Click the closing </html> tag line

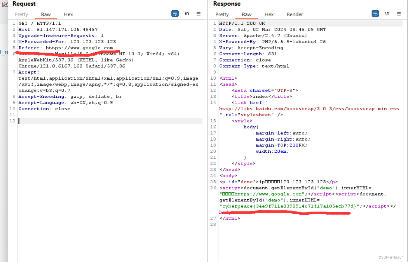point(230,219)
